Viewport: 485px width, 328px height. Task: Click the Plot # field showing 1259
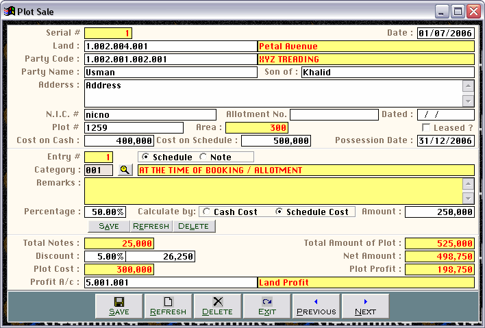pyautogui.click(x=134, y=127)
